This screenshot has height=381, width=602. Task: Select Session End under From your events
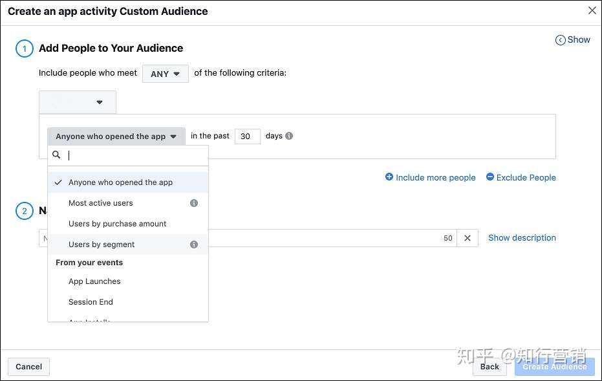91,301
